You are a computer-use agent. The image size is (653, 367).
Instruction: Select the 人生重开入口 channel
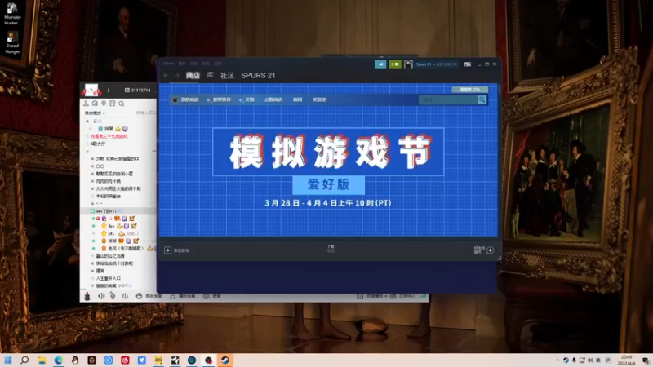click(109, 278)
